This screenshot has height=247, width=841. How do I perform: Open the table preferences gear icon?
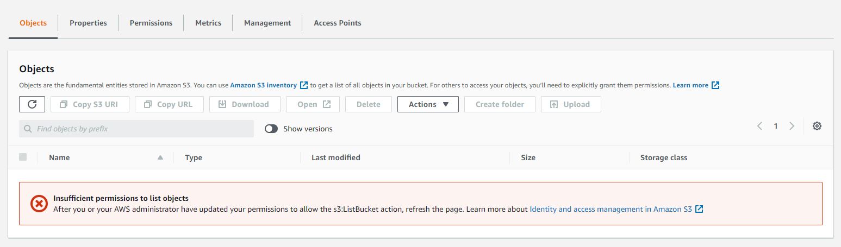coord(817,126)
